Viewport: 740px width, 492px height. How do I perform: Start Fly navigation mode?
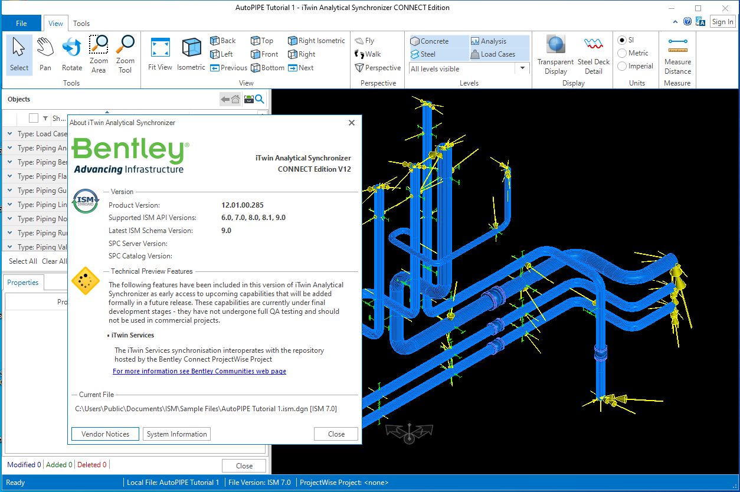click(x=365, y=41)
